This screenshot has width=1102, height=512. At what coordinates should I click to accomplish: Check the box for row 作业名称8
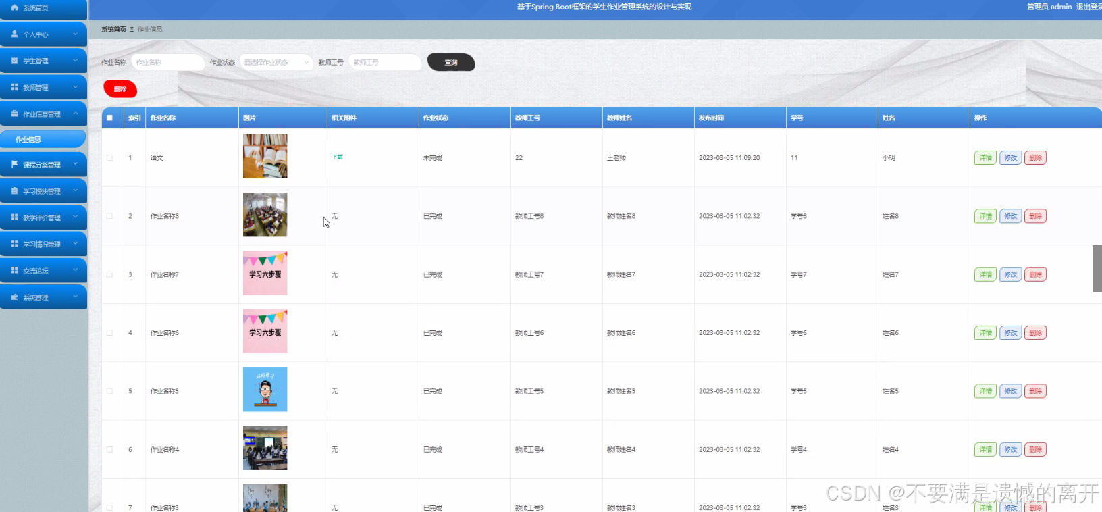[x=109, y=216]
